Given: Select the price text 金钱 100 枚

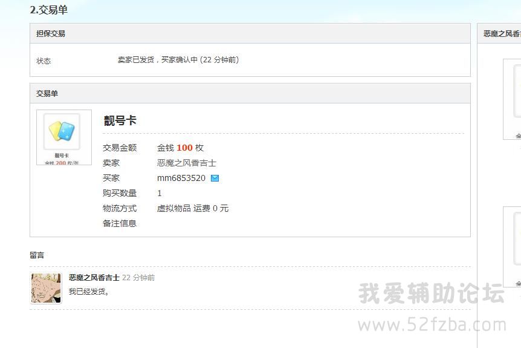Looking at the screenshot, I should 180,148.
